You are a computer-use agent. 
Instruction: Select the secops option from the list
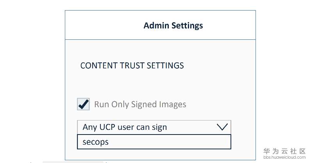click(x=96, y=142)
